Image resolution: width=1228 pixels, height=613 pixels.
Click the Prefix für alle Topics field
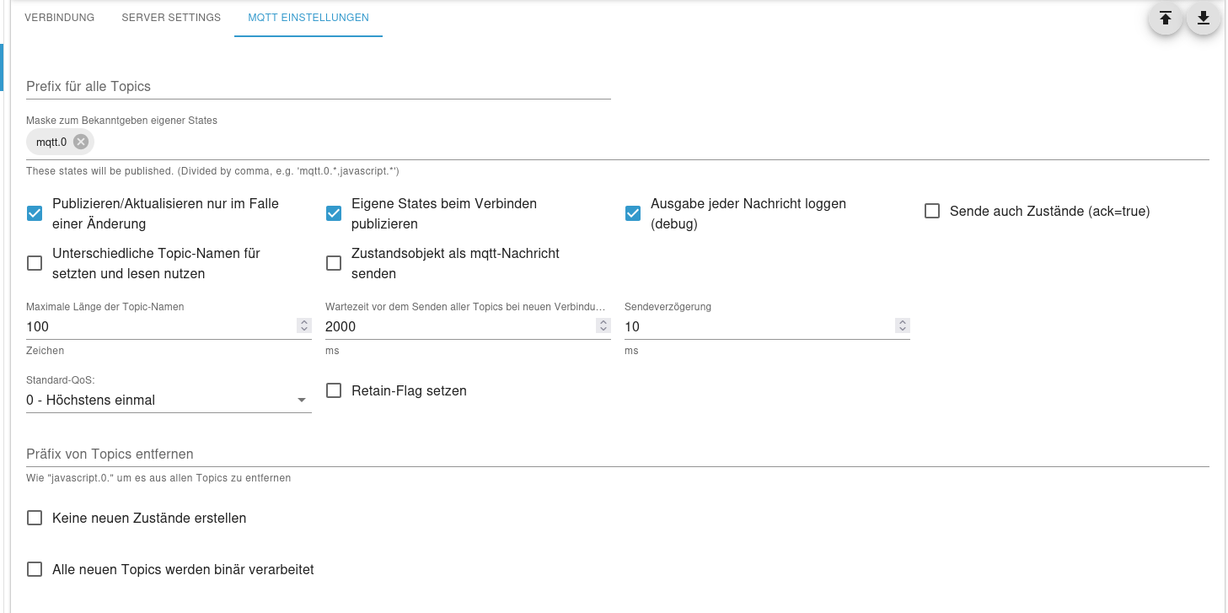(x=319, y=86)
